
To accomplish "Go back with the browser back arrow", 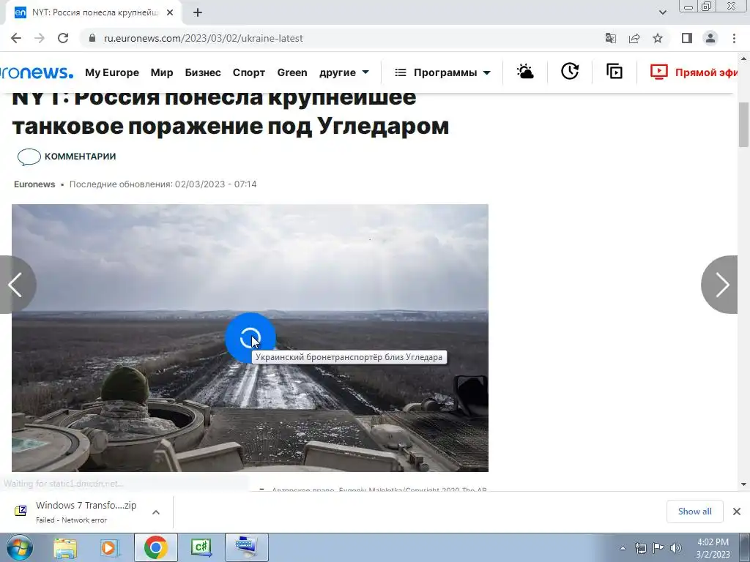I will coord(16,38).
